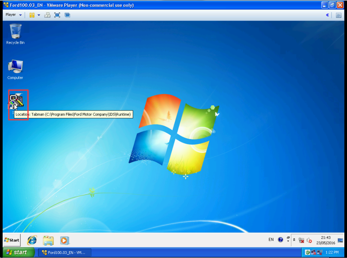This screenshot has height=258, width=347.
Task: Pause the virtual machine
Action: (x=32, y=15)
